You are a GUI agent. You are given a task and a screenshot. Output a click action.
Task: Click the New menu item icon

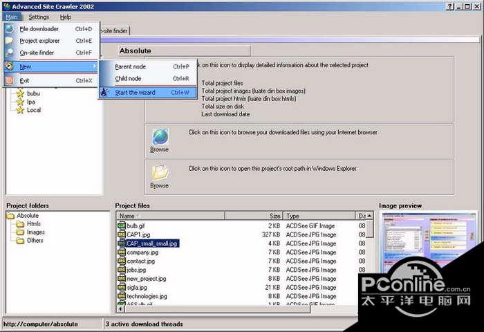[x=10, y=66]
